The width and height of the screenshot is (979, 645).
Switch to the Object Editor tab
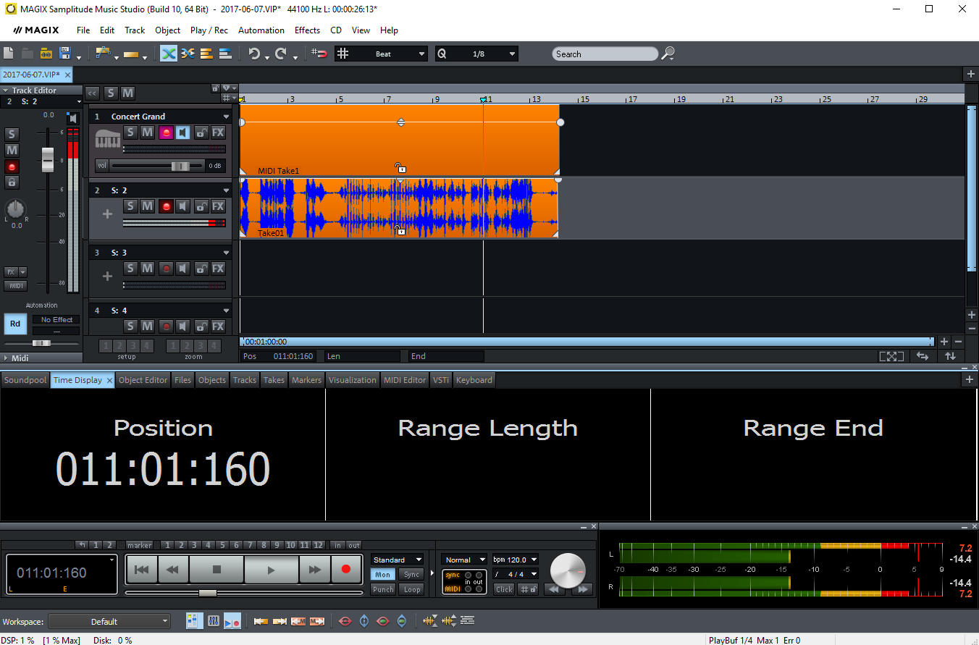click(x=143, y=380)
